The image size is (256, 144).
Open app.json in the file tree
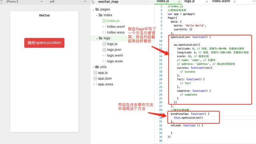(105, 78)
